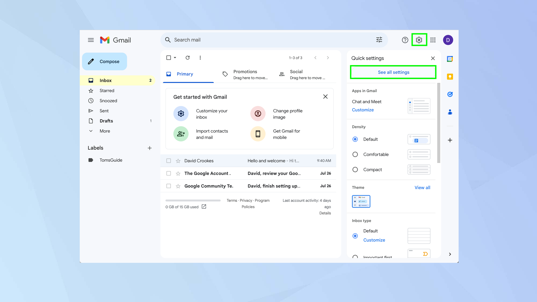Click View all themes link
The width and height of the screenshot is (537, 302).
click(422, 187)
